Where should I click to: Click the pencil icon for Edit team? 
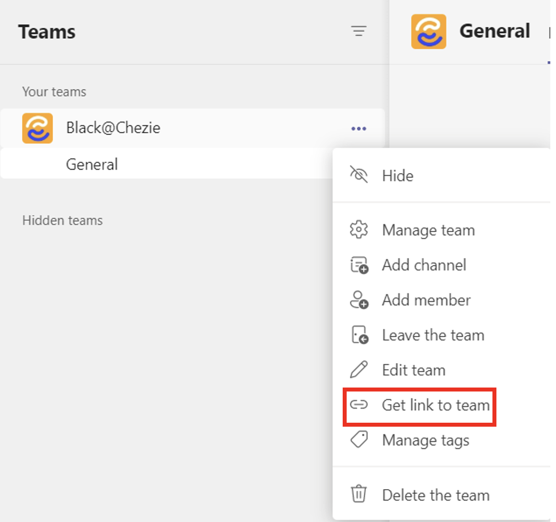[x=359, y=370]
